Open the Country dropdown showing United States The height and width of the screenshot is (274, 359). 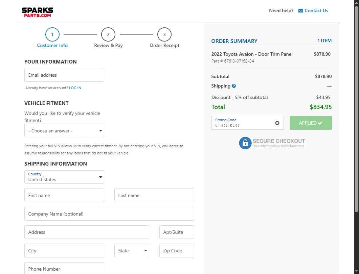coord(64,177)
